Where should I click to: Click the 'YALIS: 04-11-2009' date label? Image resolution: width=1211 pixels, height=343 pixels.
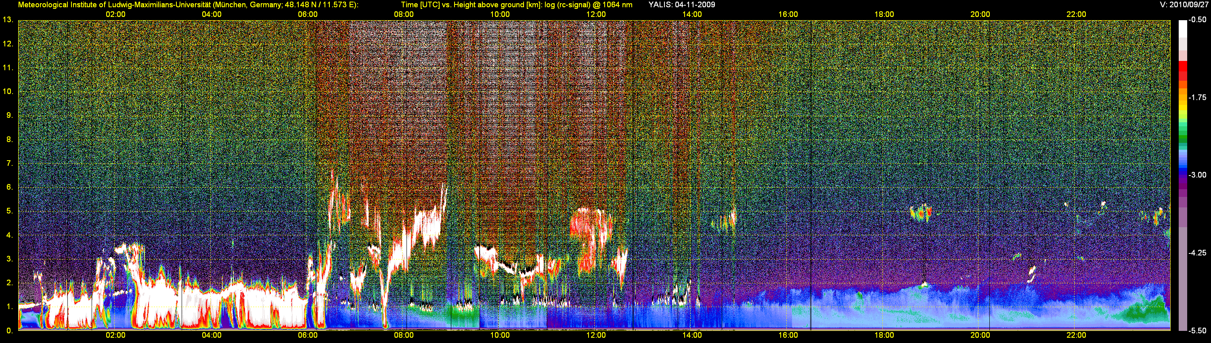682,5
